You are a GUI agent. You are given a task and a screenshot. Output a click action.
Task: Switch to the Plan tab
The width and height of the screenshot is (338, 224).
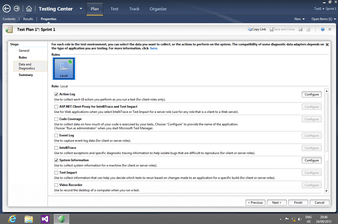tap(95, 9)
